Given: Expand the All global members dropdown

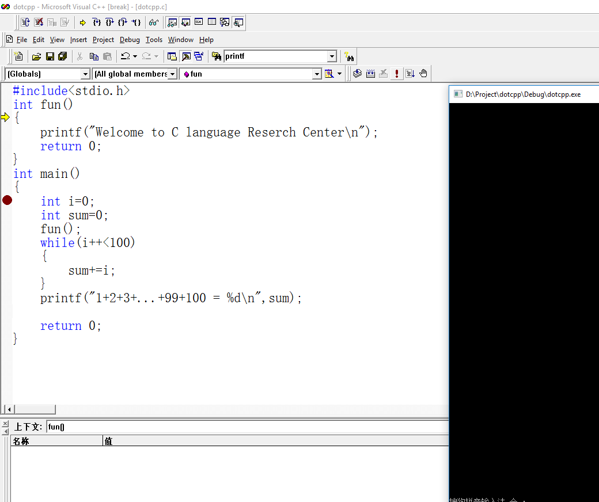Looking at the screenshot, I should [173, 74].
